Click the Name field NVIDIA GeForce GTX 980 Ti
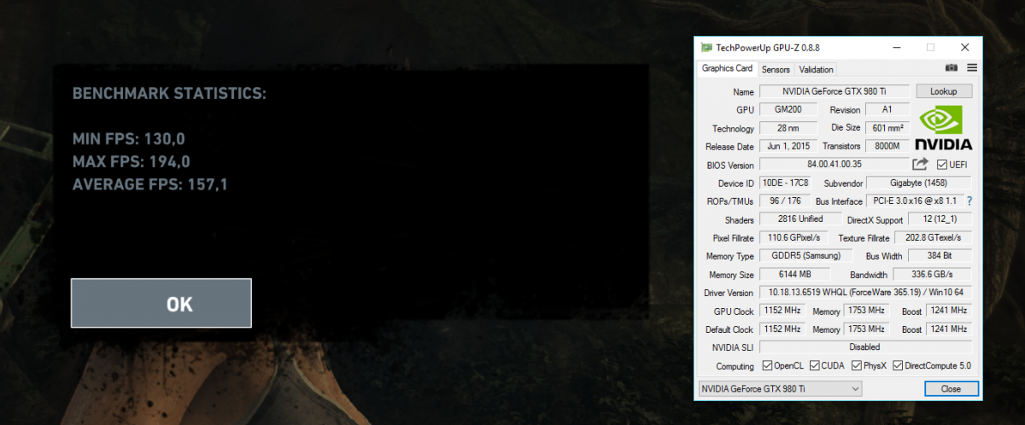Viewport: 1025px width, 425px height. (x=835, y=91)
